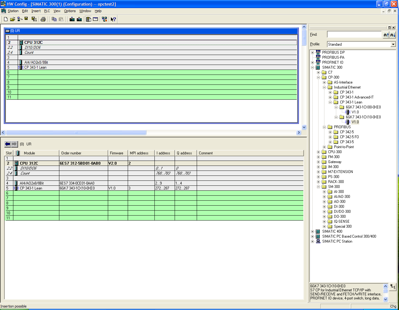Click the Upload from Module icon
This screenshot has height=310, width=399.
pyautogui.click(x=79, y=19)
